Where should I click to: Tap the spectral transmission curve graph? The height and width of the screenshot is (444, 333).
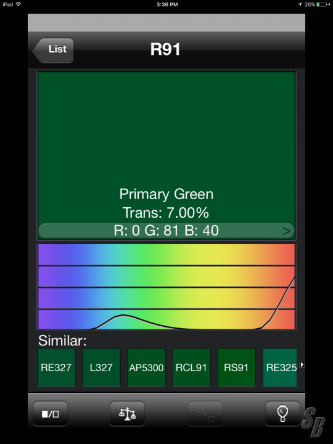pos(166,287)
